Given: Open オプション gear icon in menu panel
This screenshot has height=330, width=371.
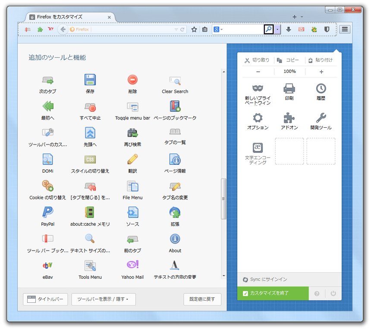Looking at the screenshot, I should (258, 118).
